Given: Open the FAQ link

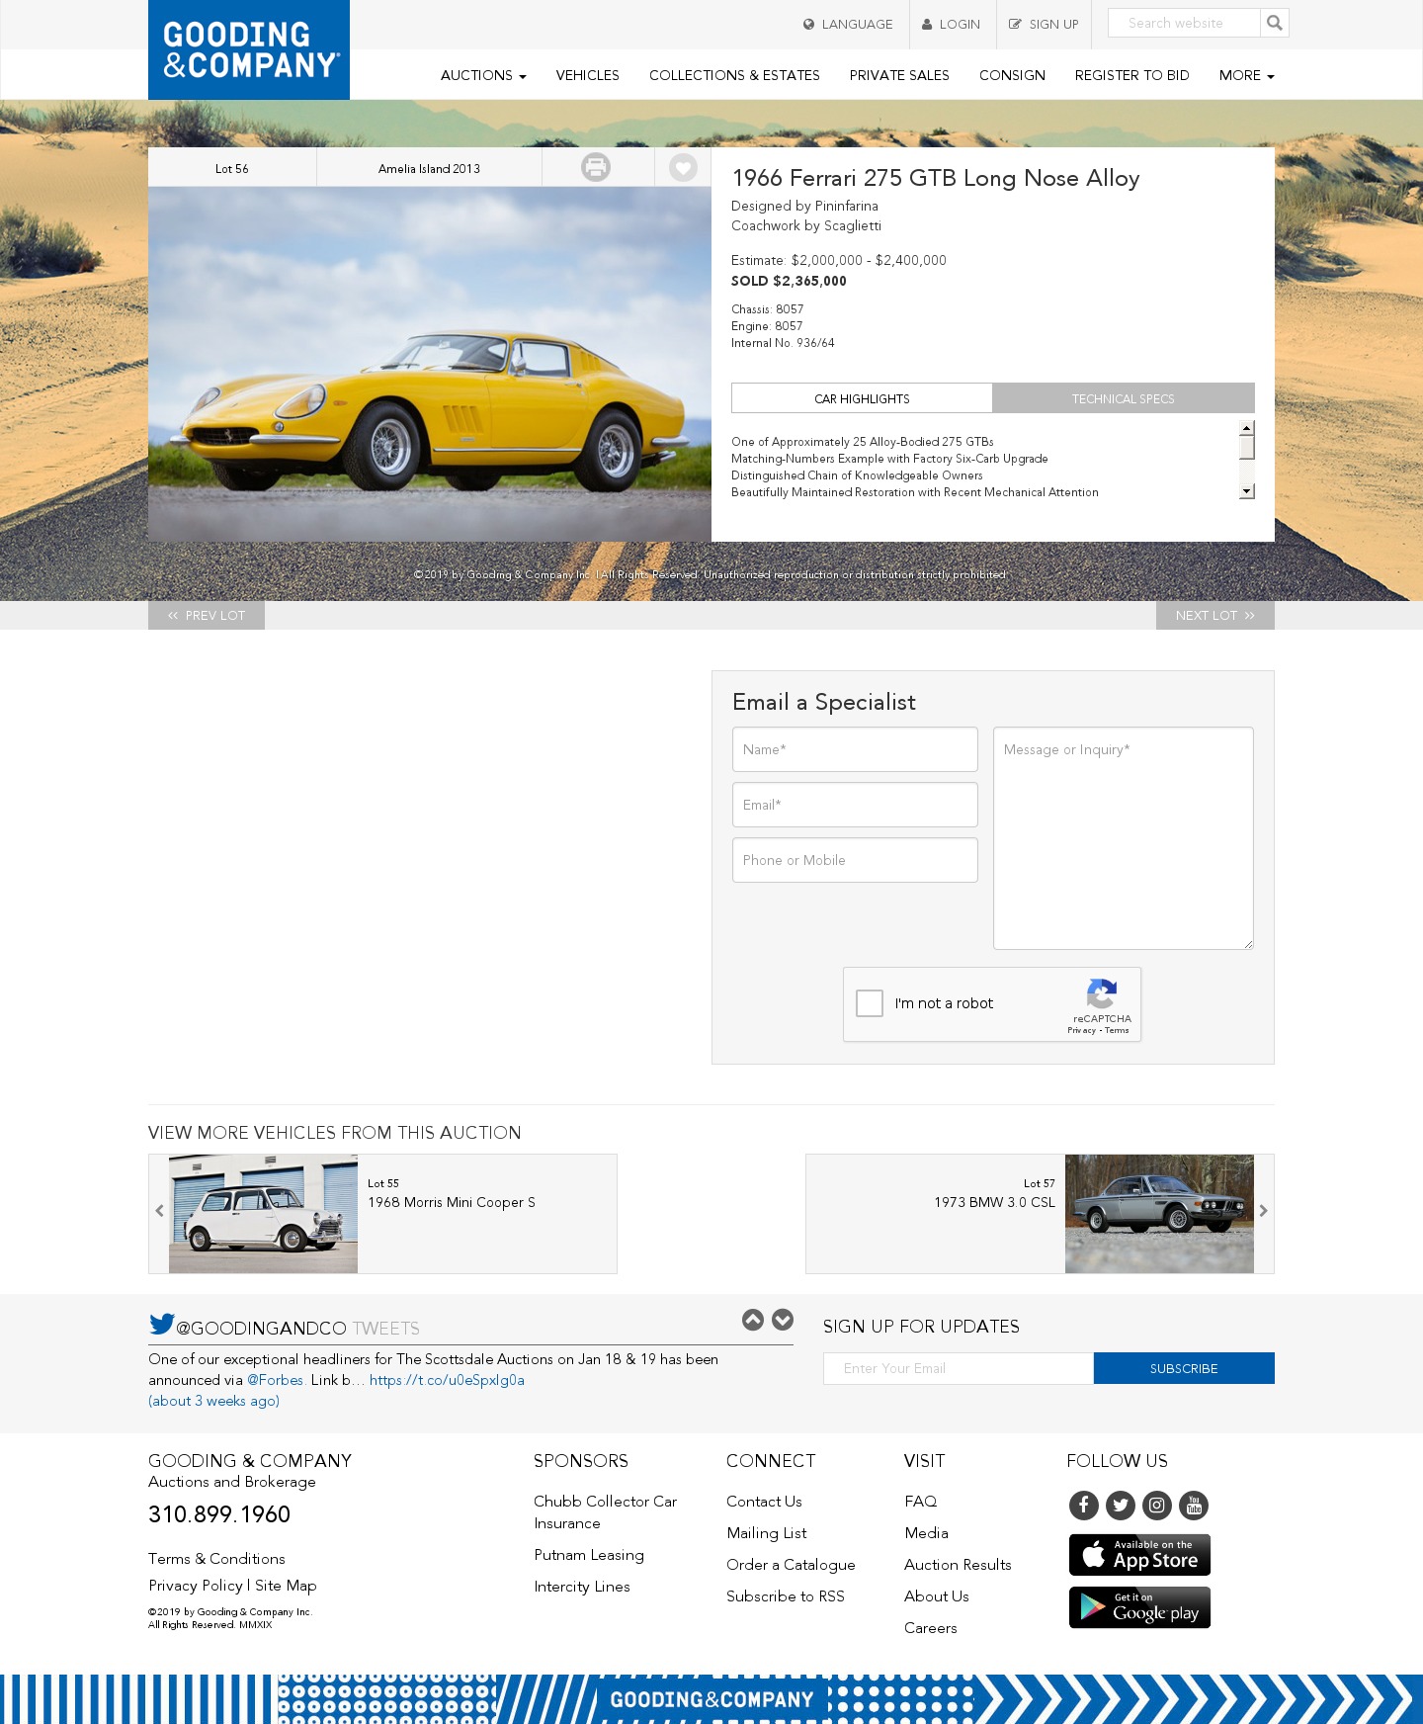Looking at the screenshot, I should point(920,1502).
